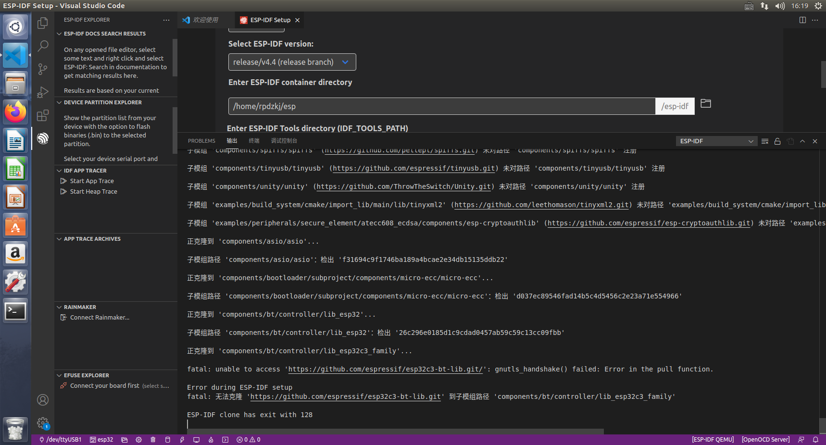This screenshot has width=826, height=445.
Task: Open the Accounts menu icon
Action: (x=43, y=400)
